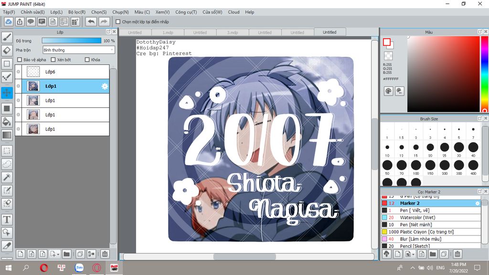Pick a color in the saturation square
The height and width of the screenshot is (275, 489).
pos(443,74)
